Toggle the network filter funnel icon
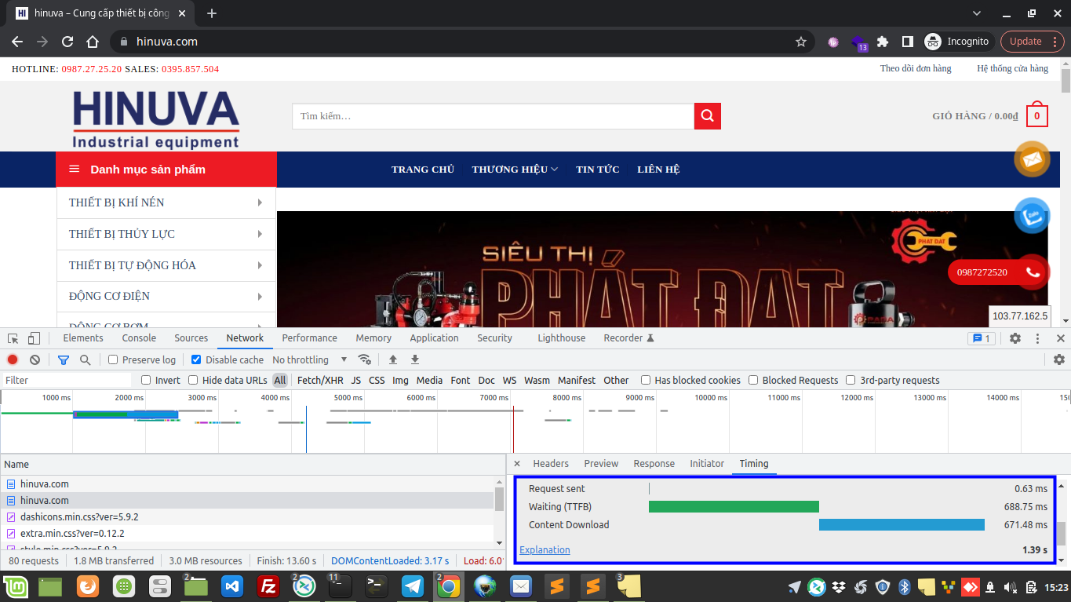 pos(64,359)
